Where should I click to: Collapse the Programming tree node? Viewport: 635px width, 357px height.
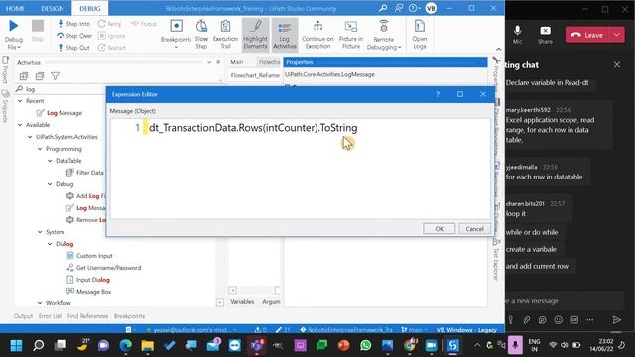pyautogui.click(x=40, y=149)
